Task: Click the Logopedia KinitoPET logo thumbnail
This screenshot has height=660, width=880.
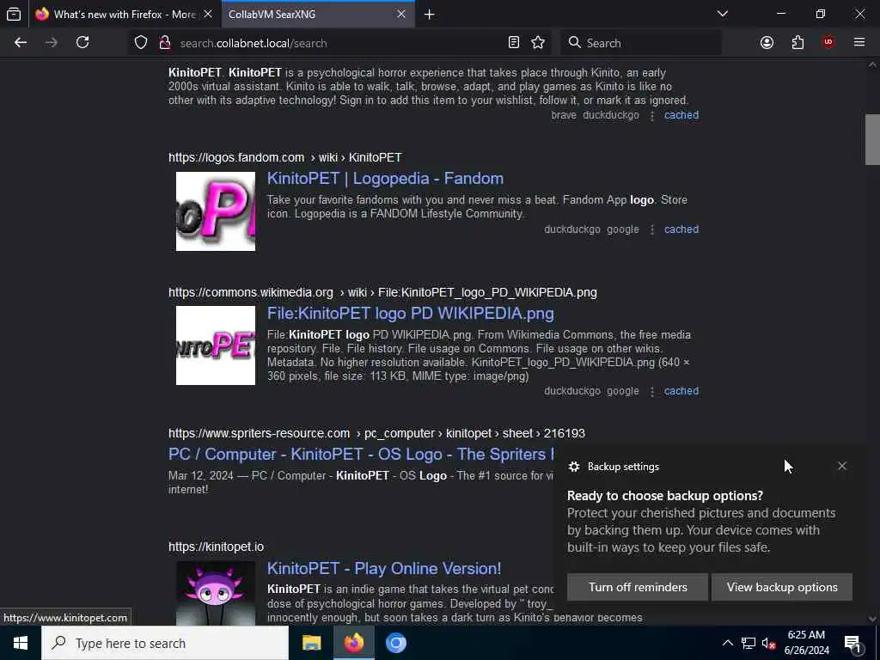Action: 216,211
